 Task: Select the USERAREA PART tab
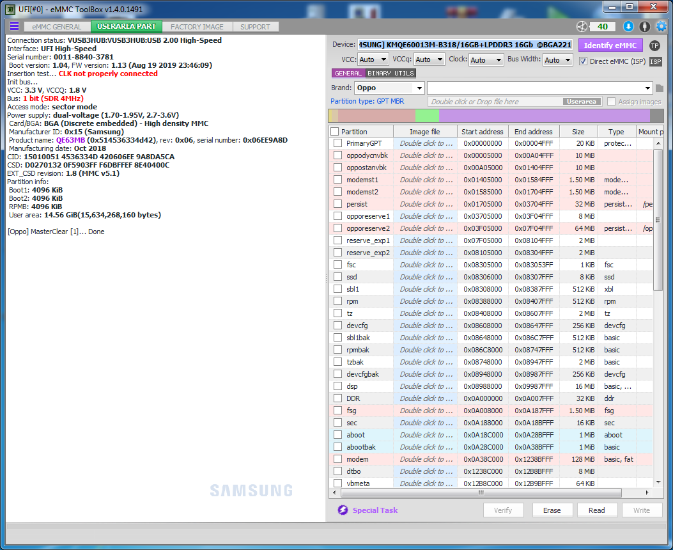[x=126, y=27]
